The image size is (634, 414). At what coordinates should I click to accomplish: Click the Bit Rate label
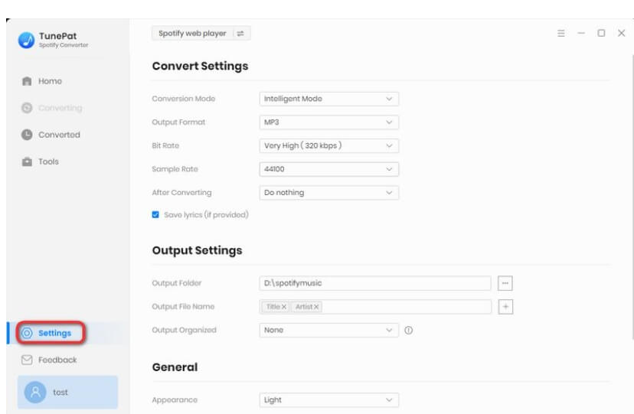click(x=165, y=145)
